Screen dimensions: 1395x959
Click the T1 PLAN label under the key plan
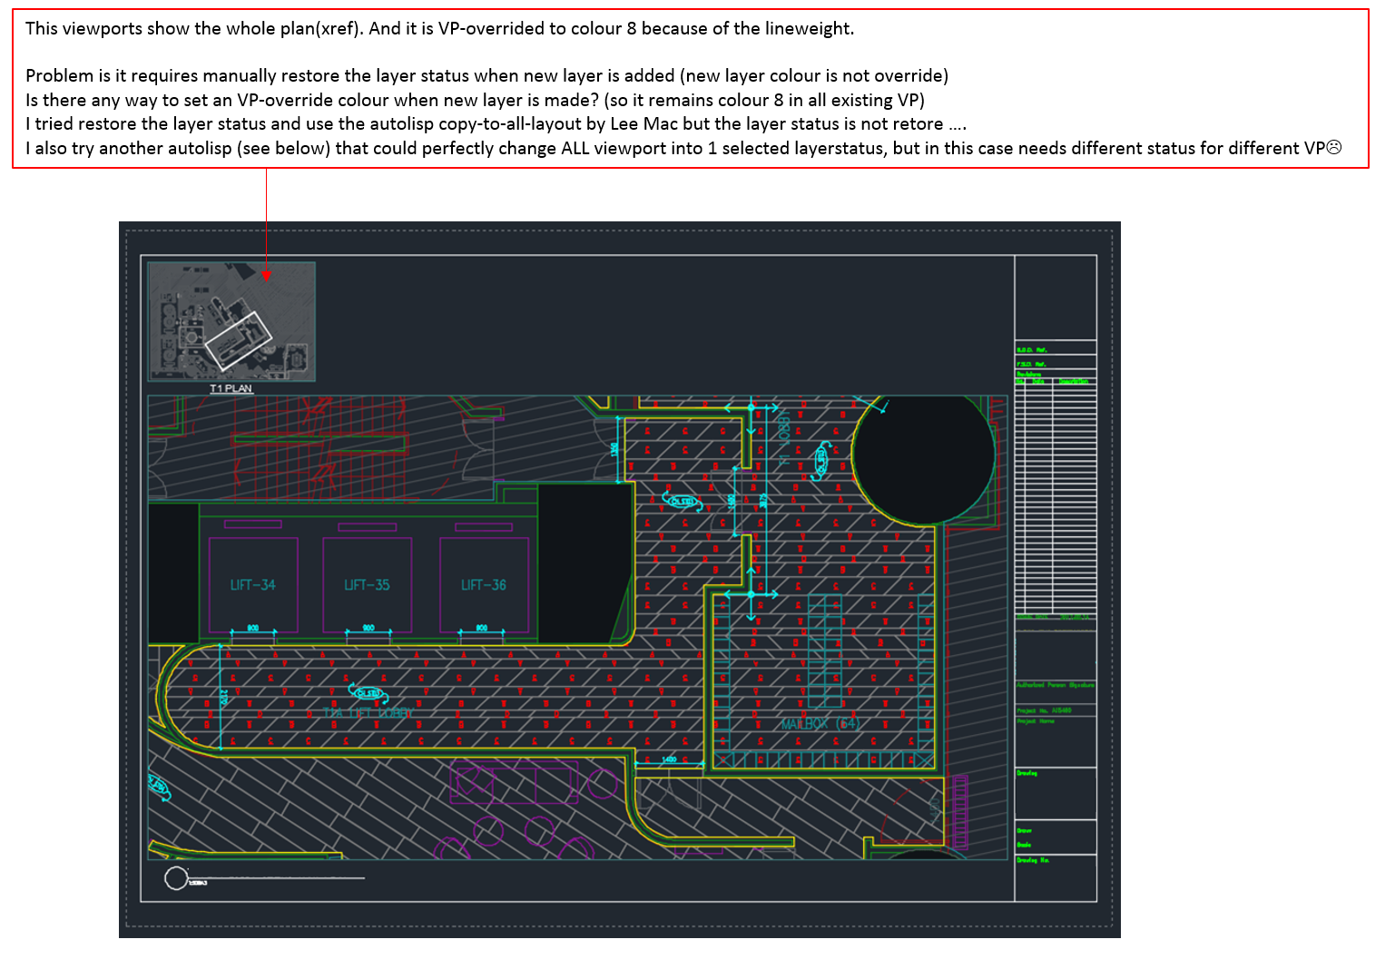pyautogui.click(x=232, y=388)
